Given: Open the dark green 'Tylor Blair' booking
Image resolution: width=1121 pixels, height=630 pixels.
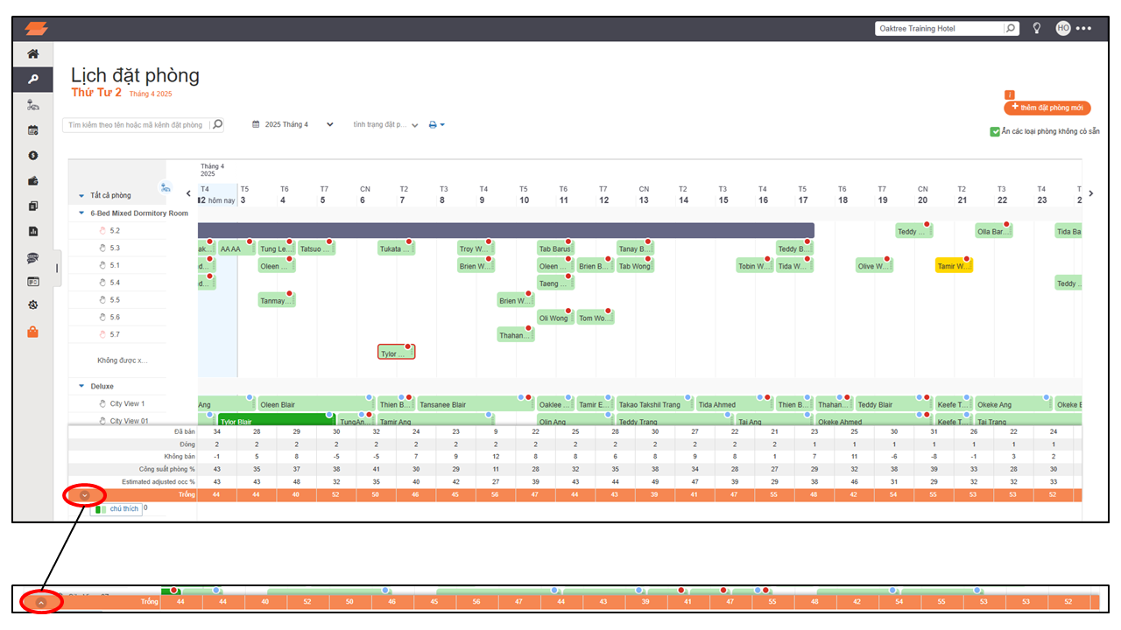Looking at the screenshot, I should (277, 421).
